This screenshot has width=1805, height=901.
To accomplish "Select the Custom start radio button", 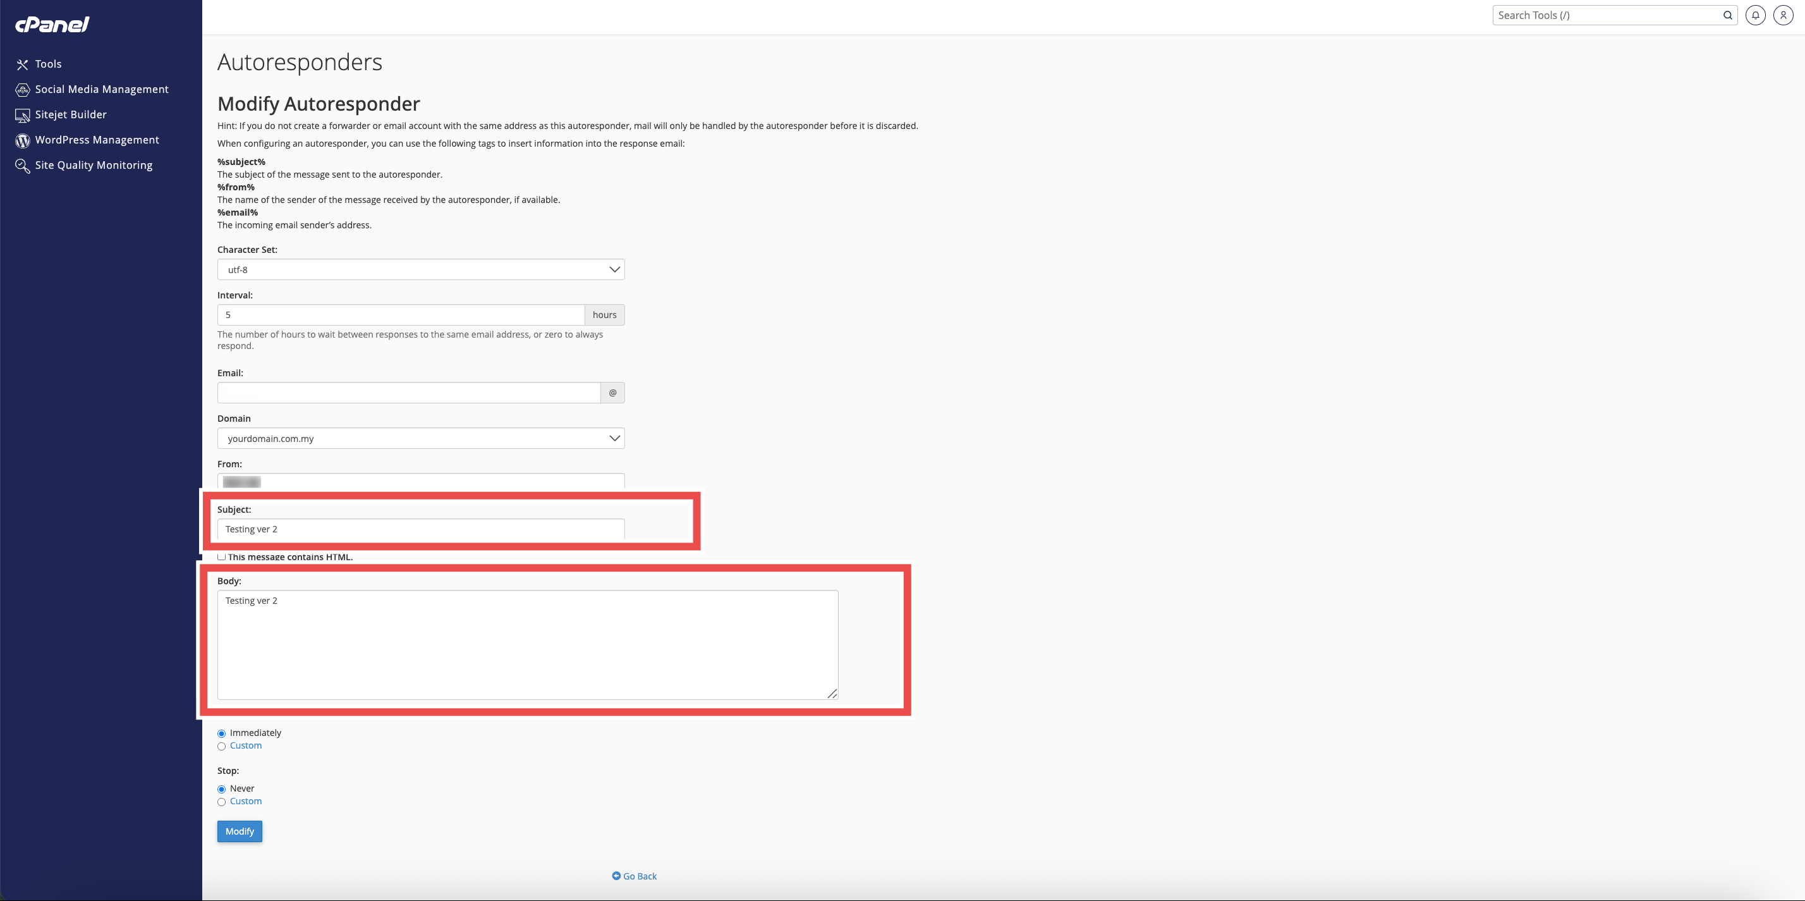I will click(x=221, y=746).
